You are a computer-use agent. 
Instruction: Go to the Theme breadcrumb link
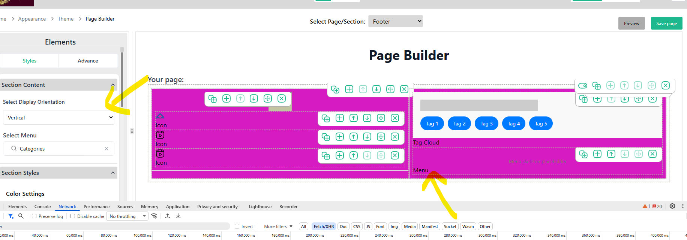[66, 19]
